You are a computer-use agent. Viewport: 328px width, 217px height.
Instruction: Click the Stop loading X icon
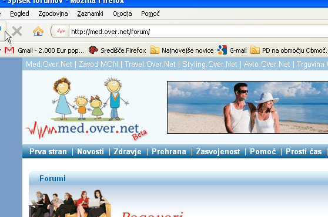tap(17, 32)
